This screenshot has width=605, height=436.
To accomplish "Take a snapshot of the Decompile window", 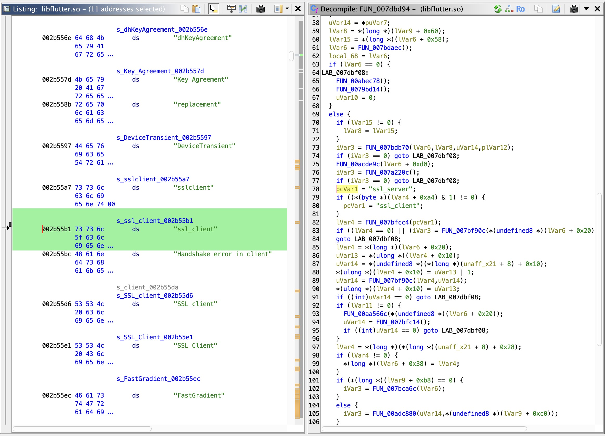I will click(574, 9).
